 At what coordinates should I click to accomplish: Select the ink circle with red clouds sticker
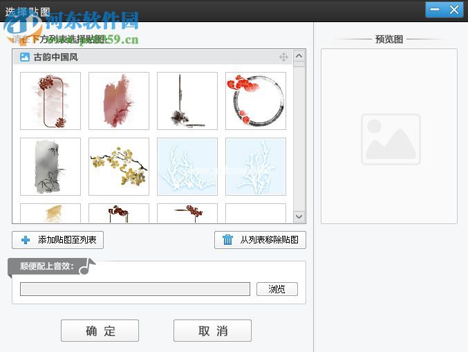(x=256, y=101)
